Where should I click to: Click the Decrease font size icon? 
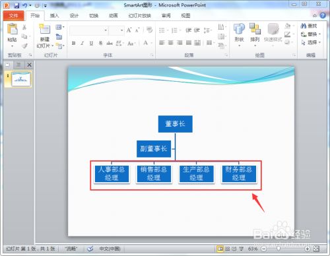(x=137, y=30)
